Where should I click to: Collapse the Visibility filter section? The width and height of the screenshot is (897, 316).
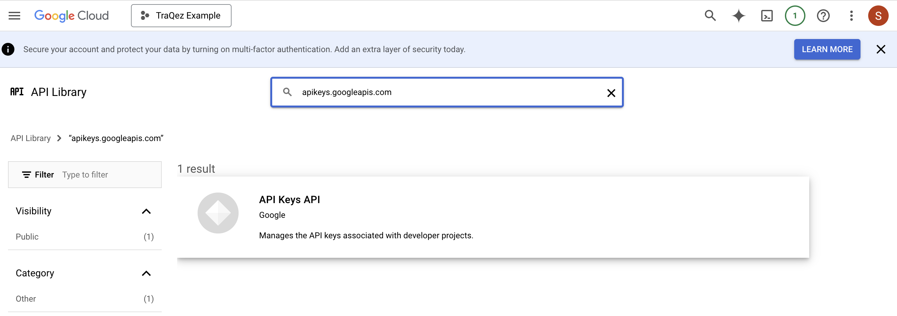click(147, 211)
